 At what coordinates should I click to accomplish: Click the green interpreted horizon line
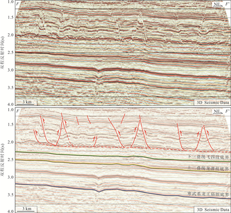coord(123,157)
